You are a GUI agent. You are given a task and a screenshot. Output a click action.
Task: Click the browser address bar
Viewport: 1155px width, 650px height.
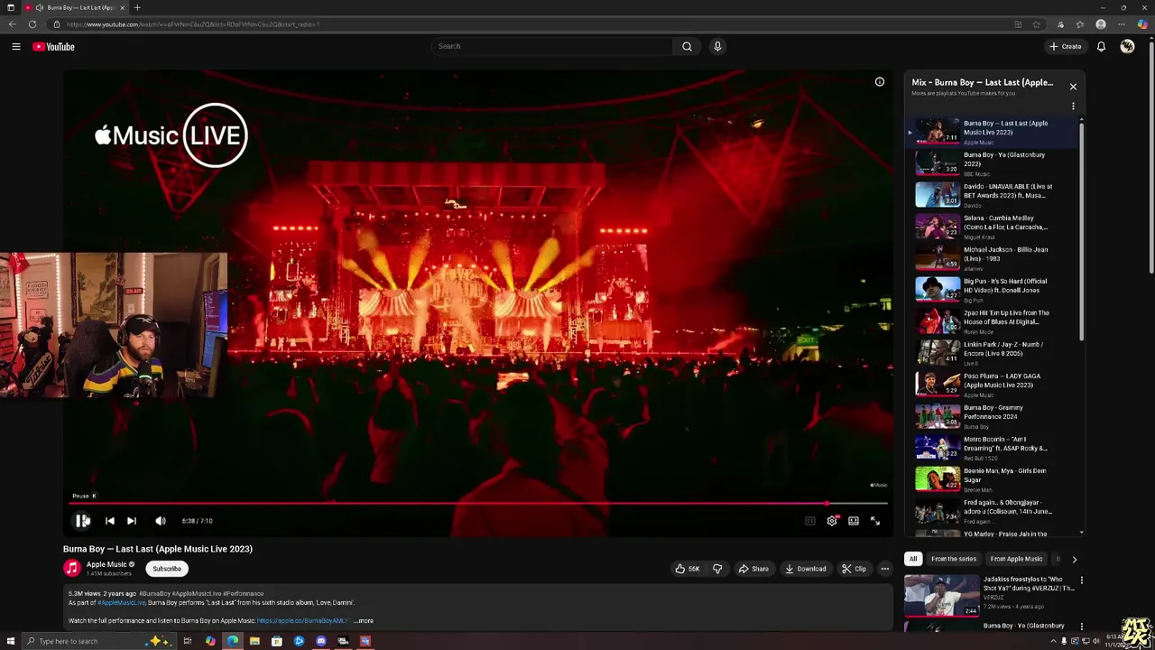532,24
